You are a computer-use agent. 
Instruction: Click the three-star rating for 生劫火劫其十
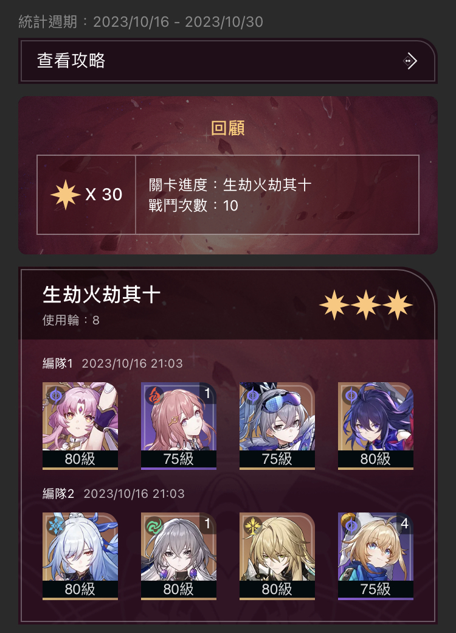point(366,305)
